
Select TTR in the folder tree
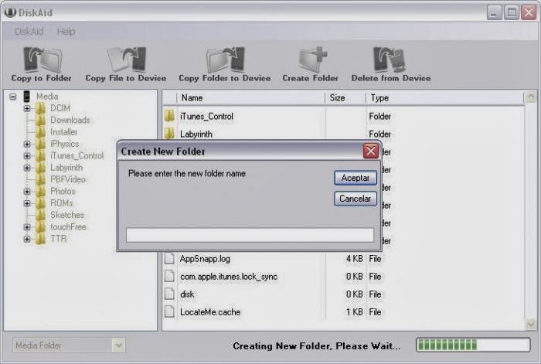[x=58, y=239]
